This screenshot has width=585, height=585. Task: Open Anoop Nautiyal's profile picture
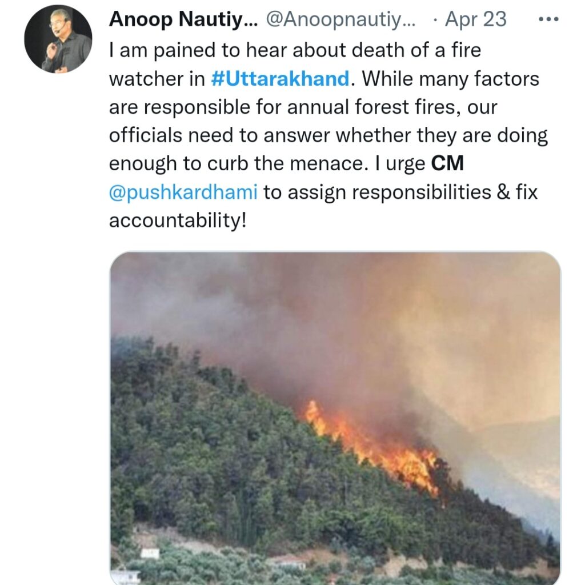(58, 39)
